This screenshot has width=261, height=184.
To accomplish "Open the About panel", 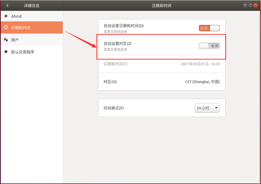I will [x=32, y=16].
